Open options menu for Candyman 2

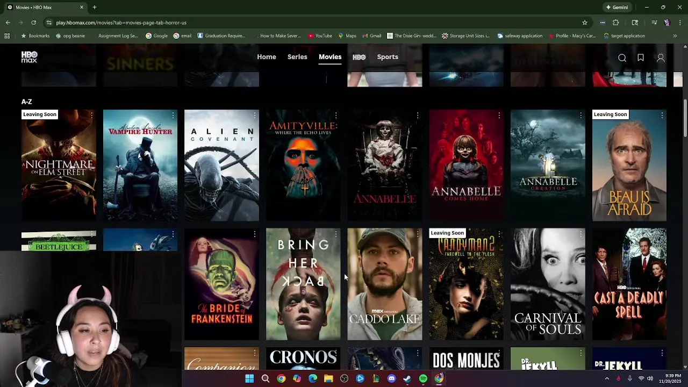pos(499,234)
